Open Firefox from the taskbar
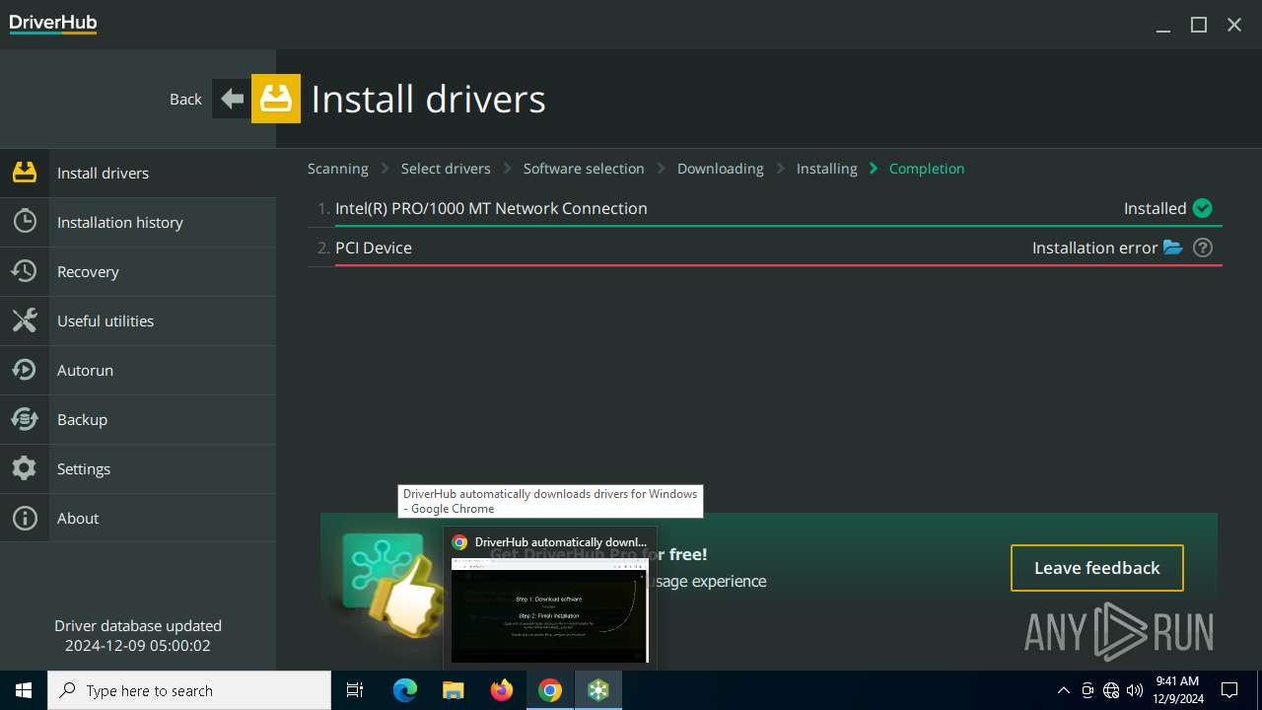 (502, 690)
